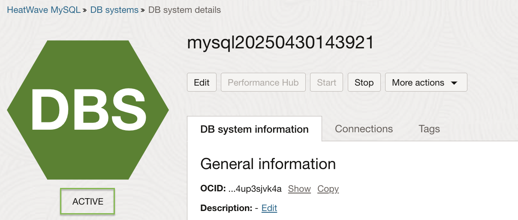Screen dimensions: 518x220
Task: Copy the OCID value
Action: click(328, 189)
